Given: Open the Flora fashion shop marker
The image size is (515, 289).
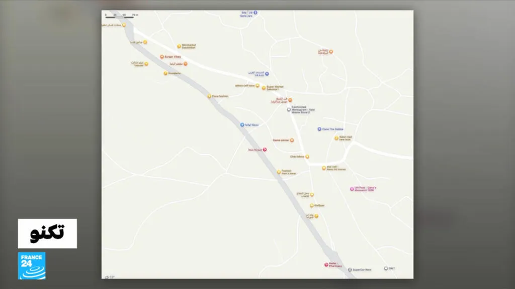Looking at the screenshot, I should (x=209, y=96).
